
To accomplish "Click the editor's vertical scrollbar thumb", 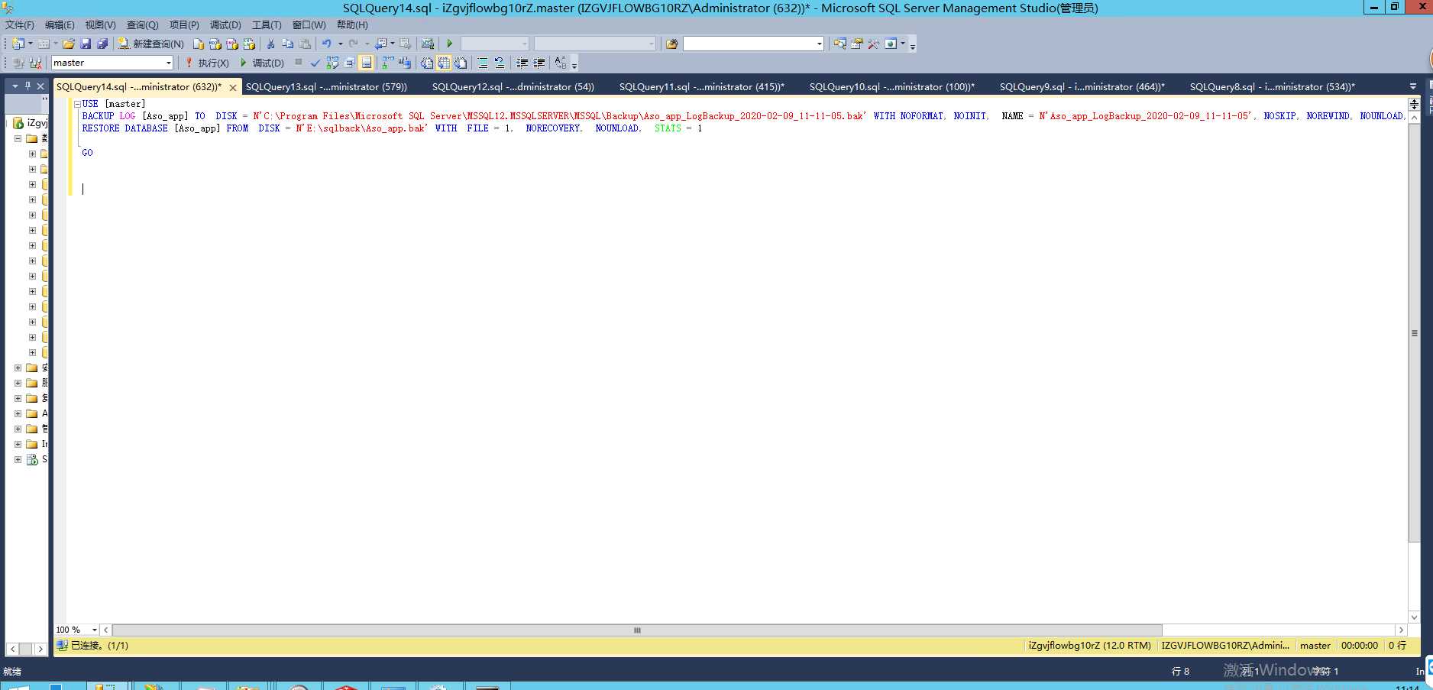I will pyautogui.click(x=1414, y=333).
